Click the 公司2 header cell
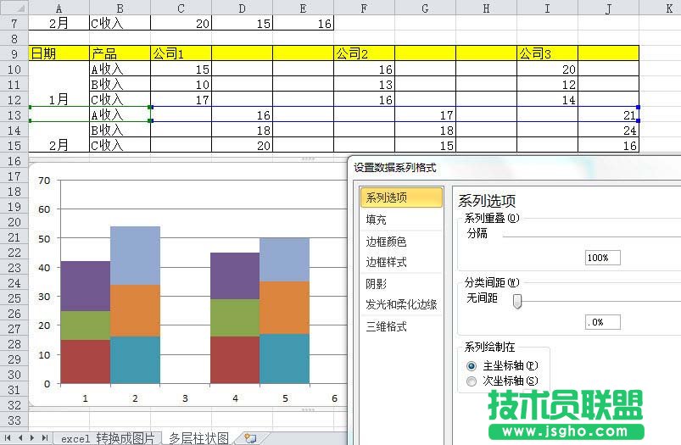Image resolution: width=681 pixels, height=445 pixels. pyautogui.click(x=364, y=53)
